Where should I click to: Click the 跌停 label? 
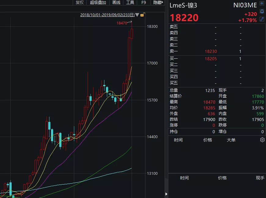click(x=223, y=125)
